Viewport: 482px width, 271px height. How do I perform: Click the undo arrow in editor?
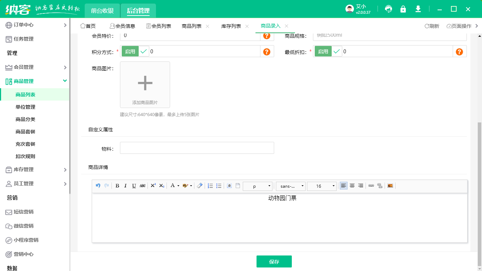pyautogui.click(x=98, y=186)
